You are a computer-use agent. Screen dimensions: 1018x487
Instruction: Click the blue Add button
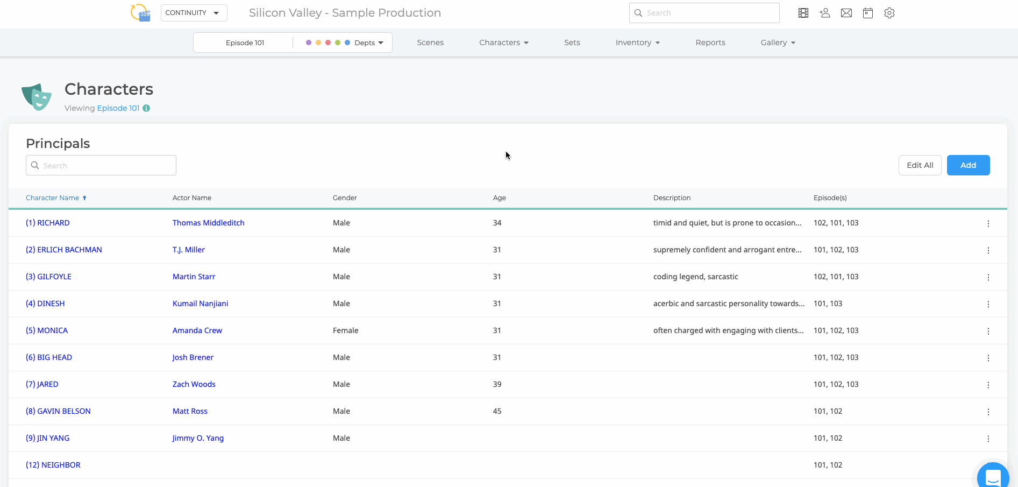(x=968, y=165)
